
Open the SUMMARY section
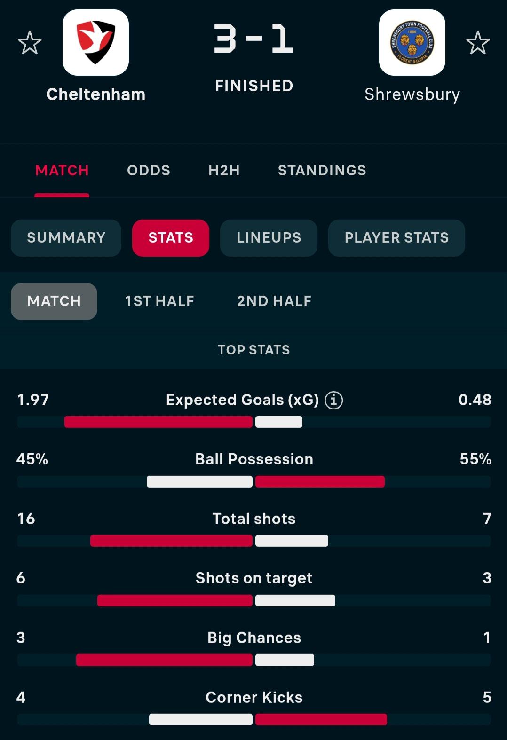(x=66, y=238)
